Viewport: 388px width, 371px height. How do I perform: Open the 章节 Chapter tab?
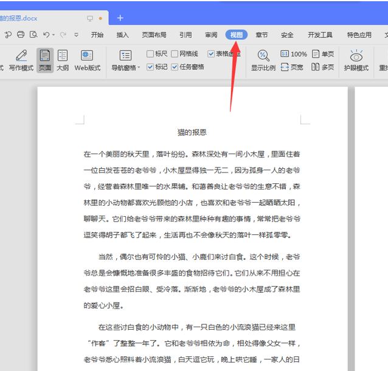coord(262,35)
